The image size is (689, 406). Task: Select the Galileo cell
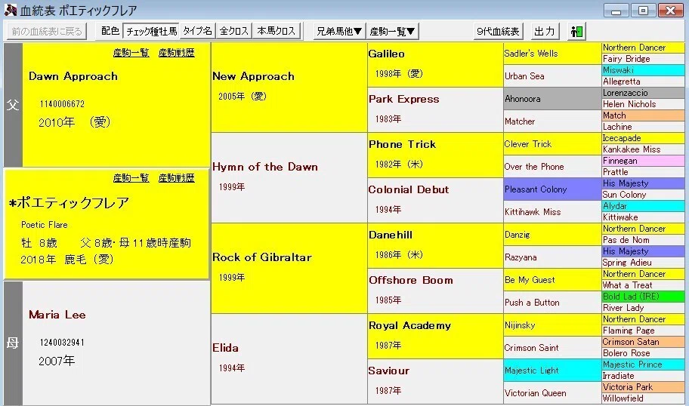435,64
